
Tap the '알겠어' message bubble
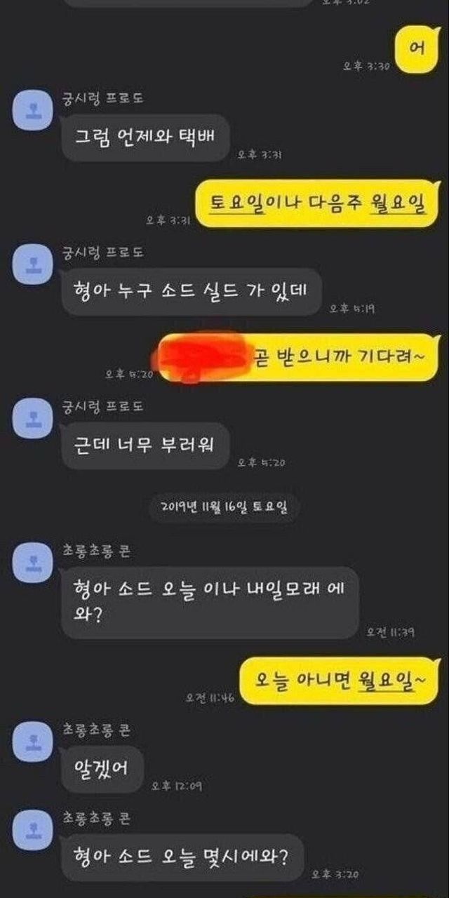point(102,769)
